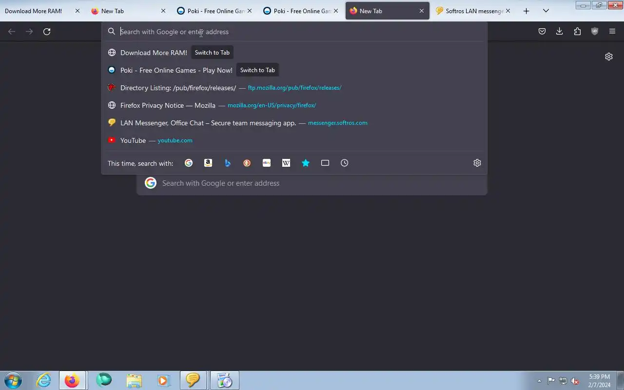
Task: Go forward one page
Action: 29,32
